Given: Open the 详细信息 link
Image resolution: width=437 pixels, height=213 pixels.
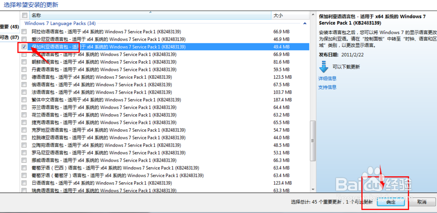Looking at the screenshot, I should 327,78.
